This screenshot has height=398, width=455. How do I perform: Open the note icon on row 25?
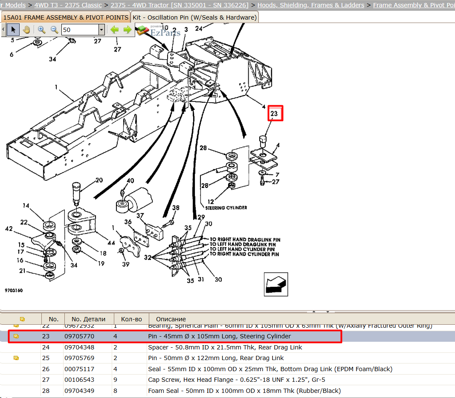pos(16,358)
